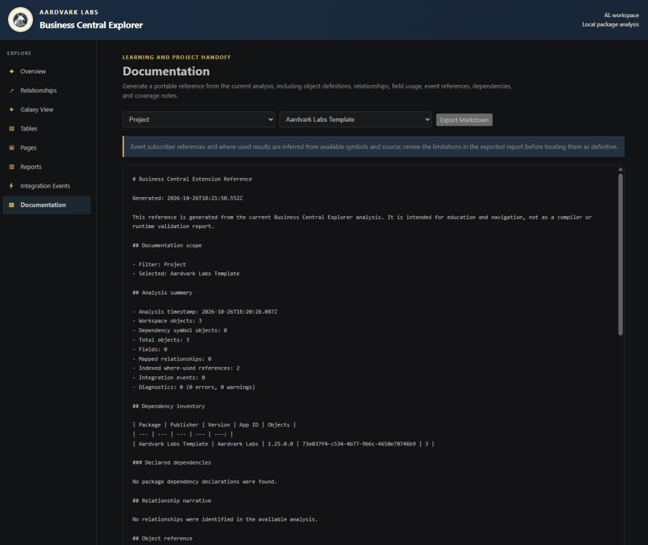
Task: Click the '- Filter: Project' line
Action: pyautogui.click(x=159, y=264)
